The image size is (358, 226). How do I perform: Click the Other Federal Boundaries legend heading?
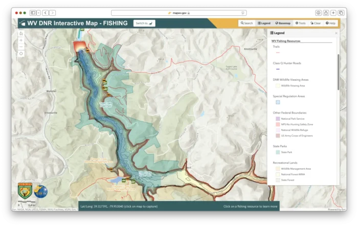point(289,113)
